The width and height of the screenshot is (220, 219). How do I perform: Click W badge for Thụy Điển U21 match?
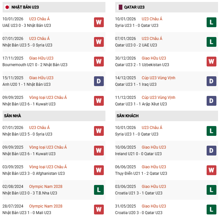[212, 170]
